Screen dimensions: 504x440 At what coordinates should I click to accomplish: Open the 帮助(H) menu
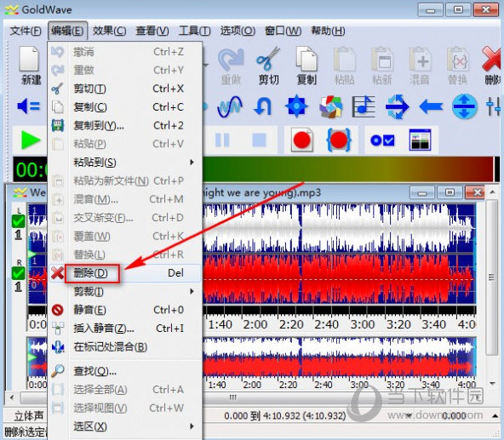tap(328, 31)
